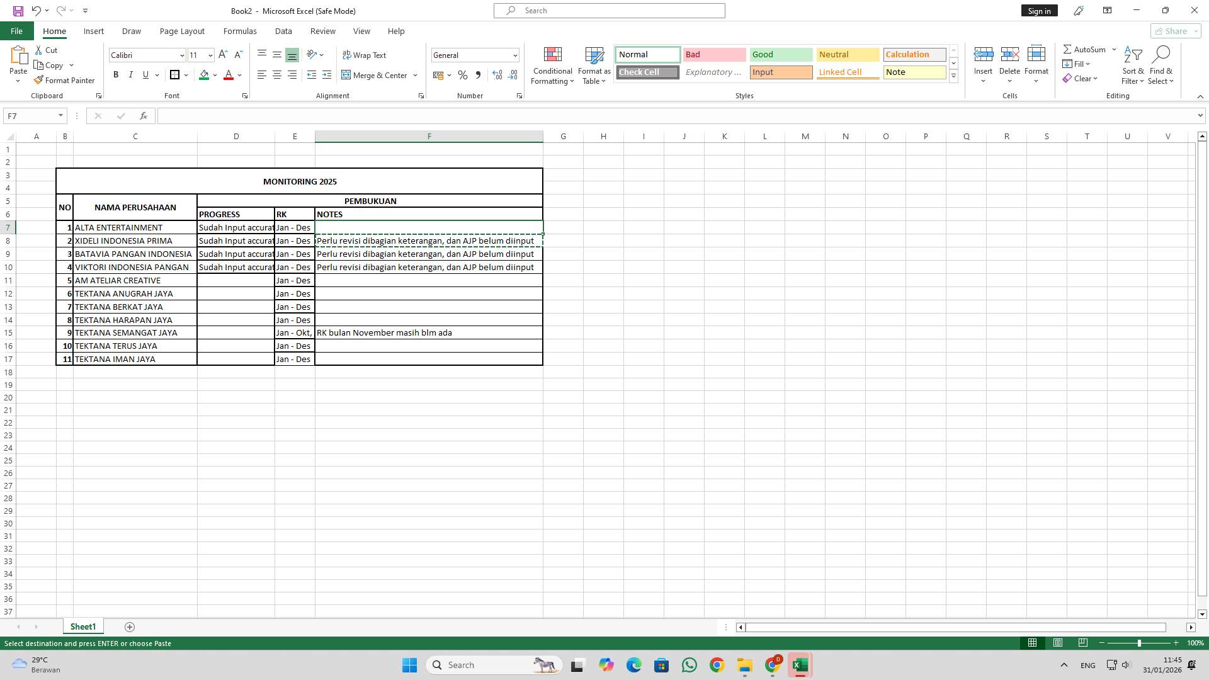Select the Increase Indent icon
1209x680 pixels.
point(327,75)
